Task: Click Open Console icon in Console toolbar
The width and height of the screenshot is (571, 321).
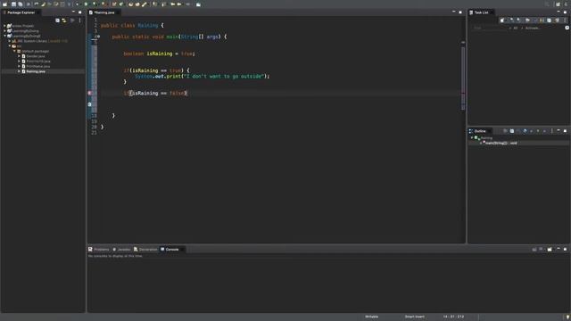Action: pyautogui.click(x=550, y=250)
